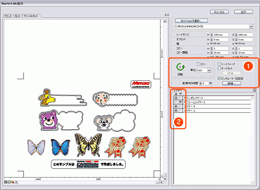
Task: Toggle the print icon on レイヤー 4
Action: tap(176, 106)
